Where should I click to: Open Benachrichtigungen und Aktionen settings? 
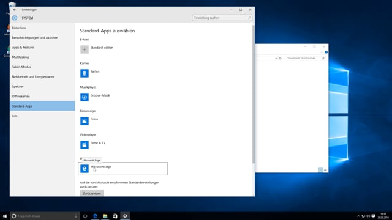(42, 38)
